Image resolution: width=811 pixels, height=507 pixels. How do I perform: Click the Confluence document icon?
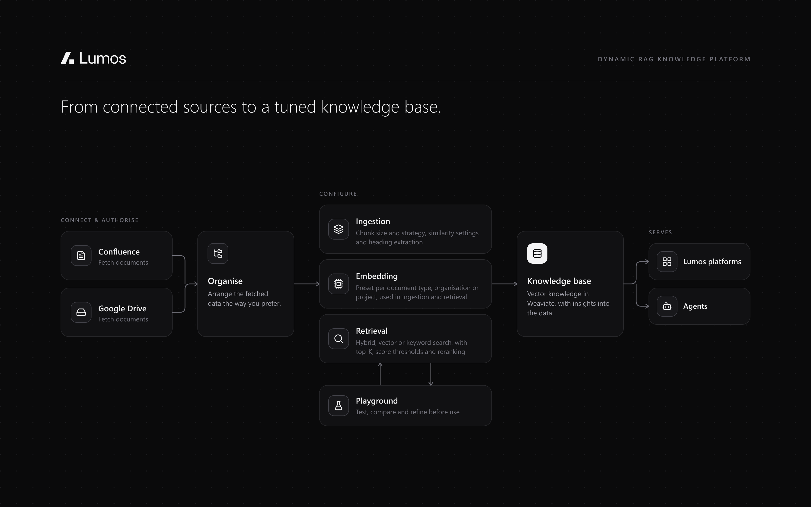[x=81, y=256]
